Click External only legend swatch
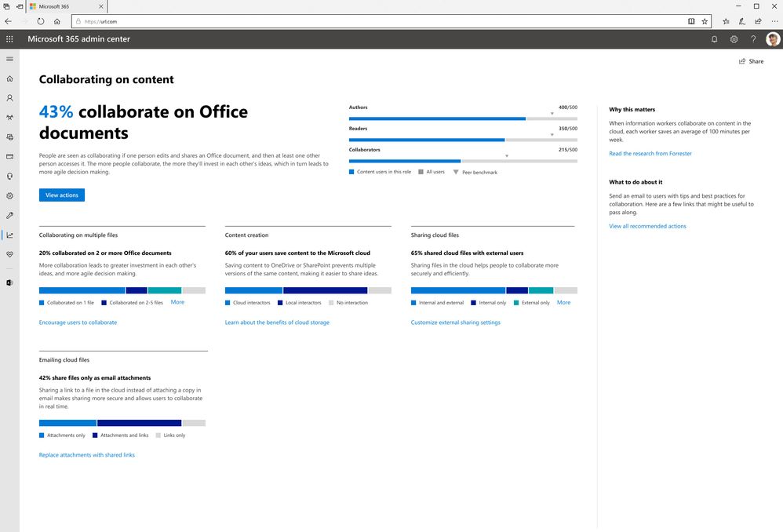Image resolution: width=783 pixels, height=532 pixels. [516, 303]
